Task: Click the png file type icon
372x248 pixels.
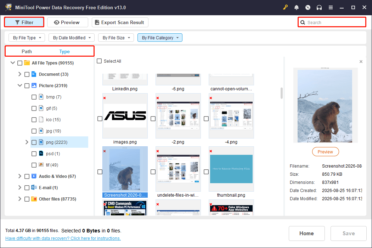Action: (41, 142)
